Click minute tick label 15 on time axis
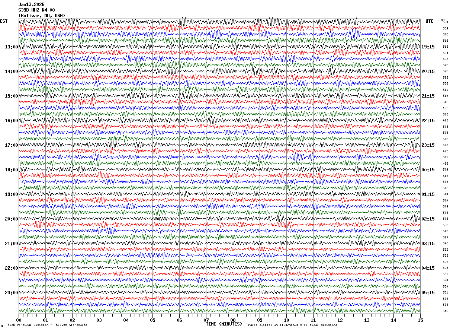The height and width of the screenshot is (330, 450). 420,320
